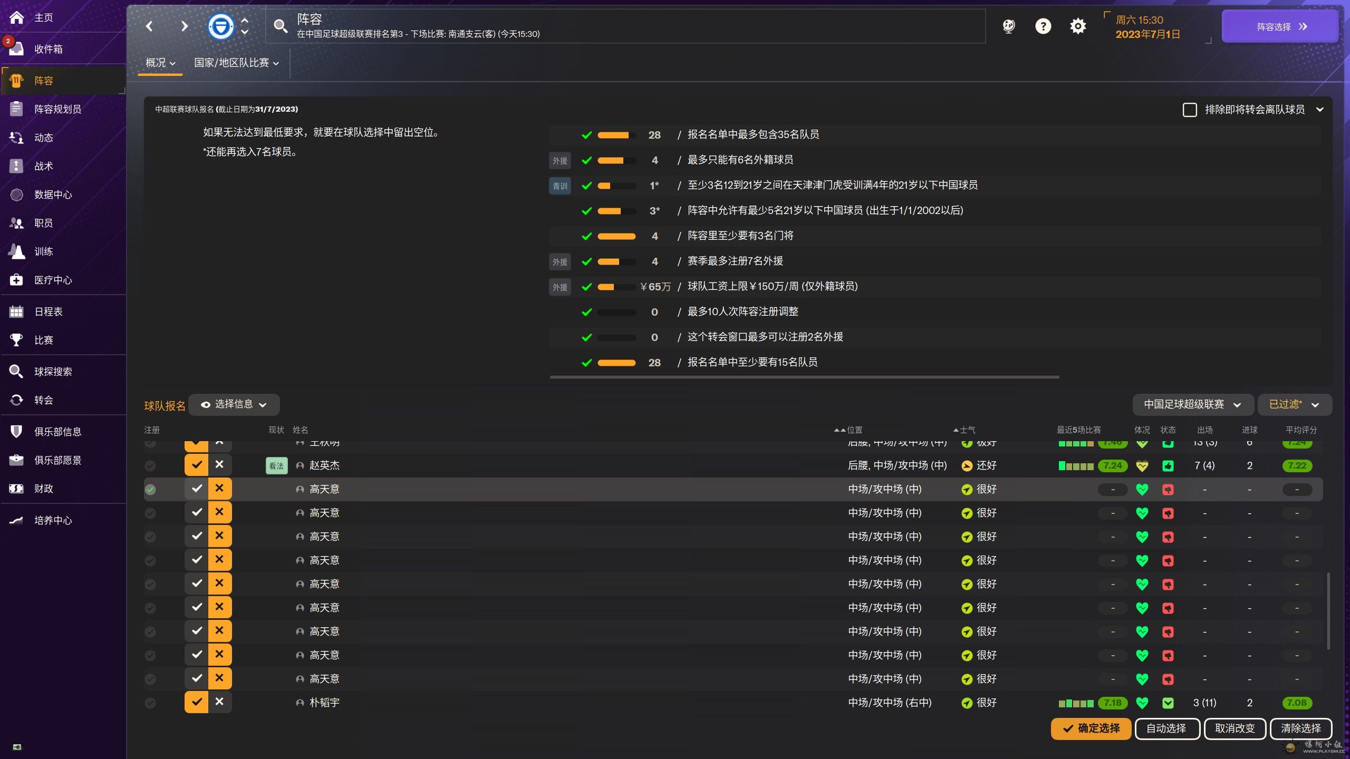
Task: Sort by 姓名 column header
Action: (x=300, y=430)
